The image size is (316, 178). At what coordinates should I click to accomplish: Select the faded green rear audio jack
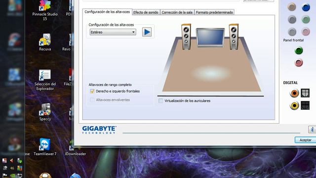pos(306,20)
